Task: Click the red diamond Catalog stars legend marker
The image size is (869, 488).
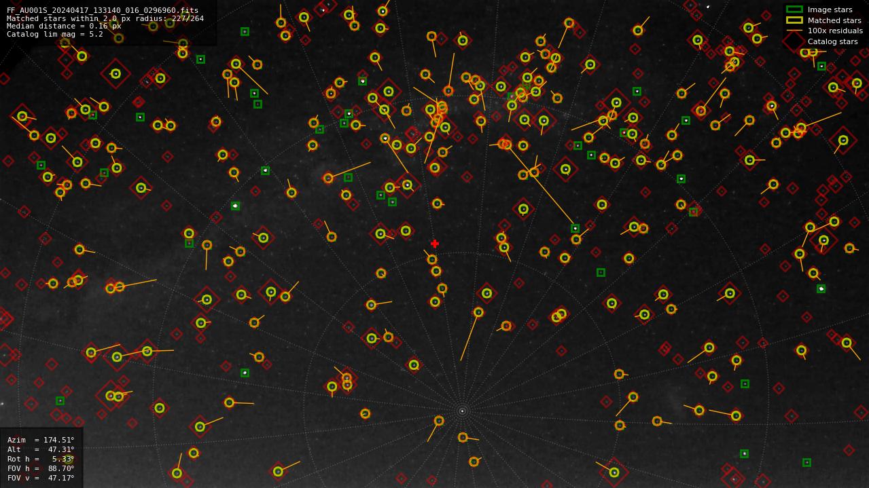Action: 794,41
